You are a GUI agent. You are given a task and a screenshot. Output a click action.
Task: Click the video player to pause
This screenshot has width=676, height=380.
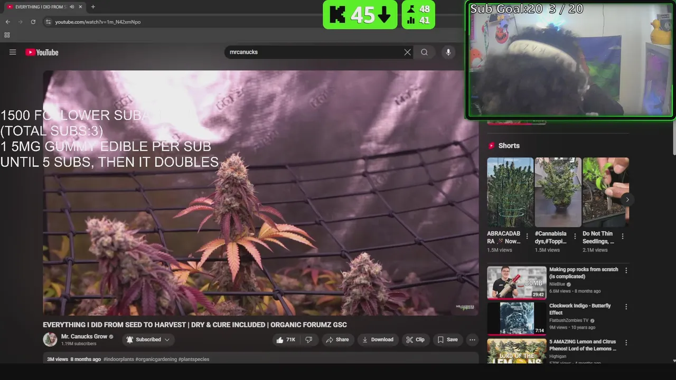(x=260, y=193)
